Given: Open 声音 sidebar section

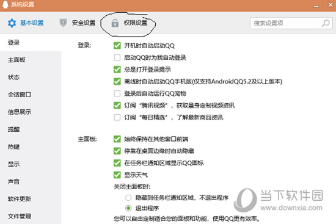Looking at the screenshot, I should (x=13, y=182).
